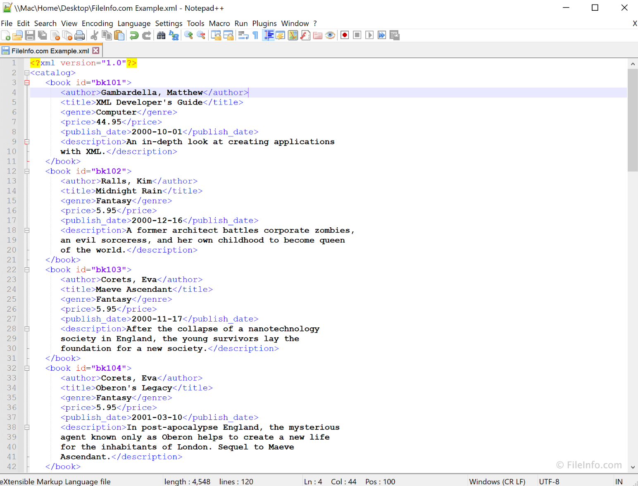
Task: Zoom in using the magnifier toolbar icon
Action: [188, 35]
